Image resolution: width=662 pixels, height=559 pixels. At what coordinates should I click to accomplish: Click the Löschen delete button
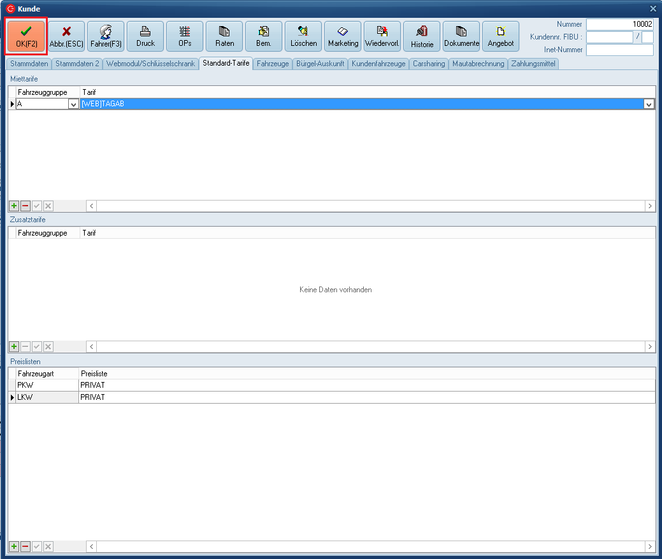pos(303,36)
